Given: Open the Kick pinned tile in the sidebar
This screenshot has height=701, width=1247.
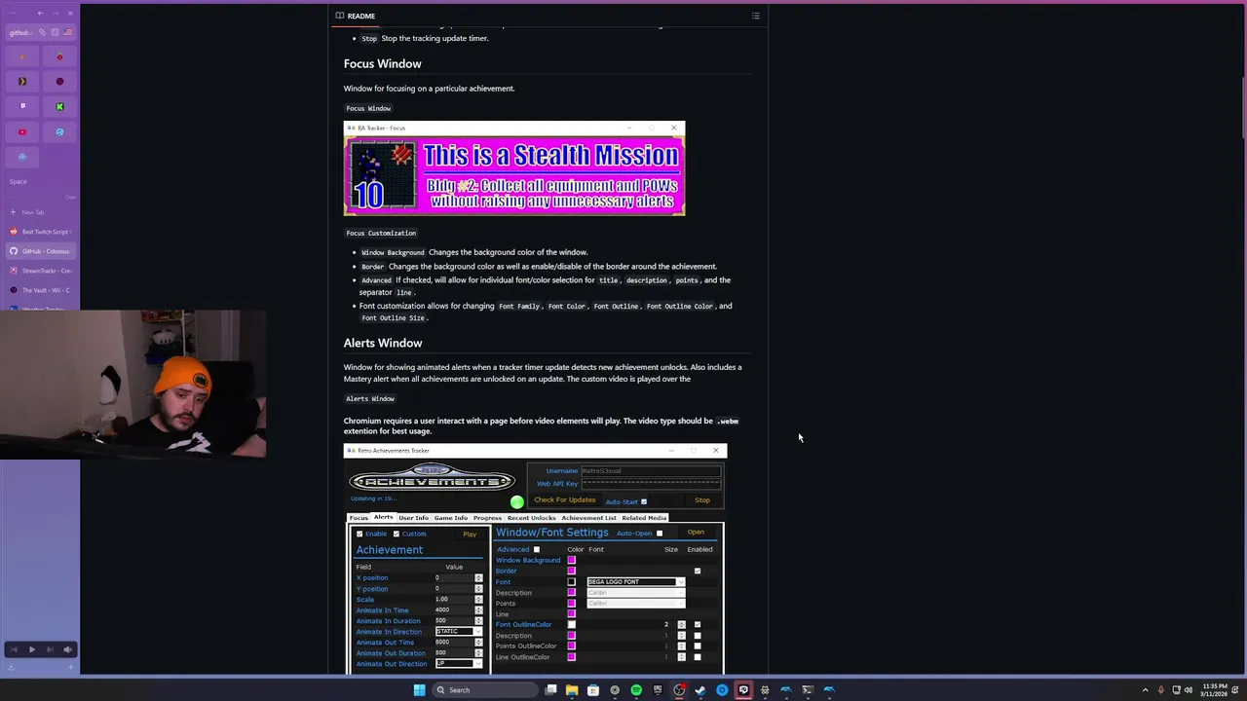Looking at the screenshot, I should (59, 106).
